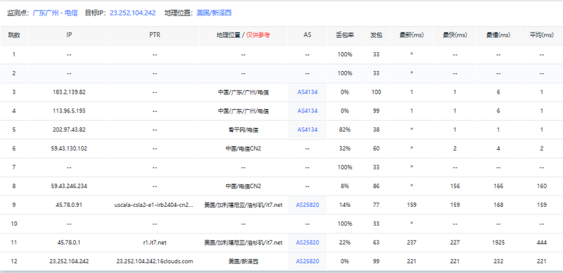Click 82% packet loss cell
Image resolution: width=563 pixels, height=273 pixels.
pos(344,129)
